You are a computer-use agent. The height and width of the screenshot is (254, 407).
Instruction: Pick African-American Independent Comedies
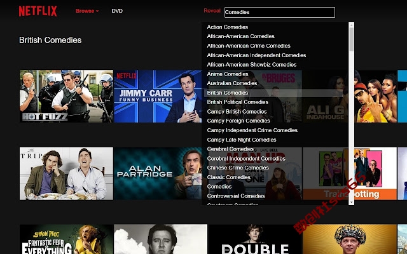click(x=256, y=55)
